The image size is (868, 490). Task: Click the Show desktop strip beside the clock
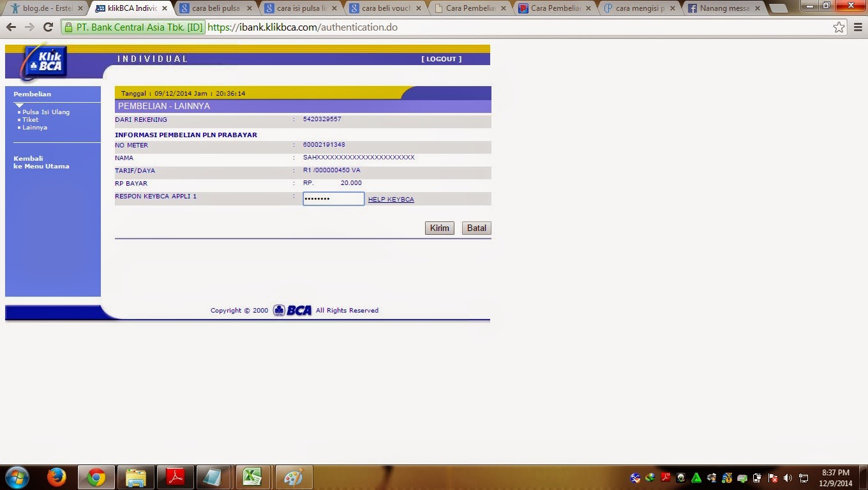864,477
